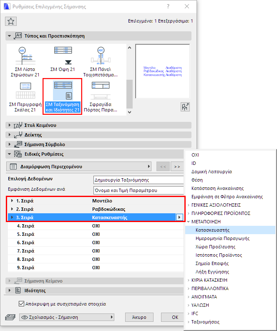Click the label preview image box
The height and width of the screenshot is (331, 277).
coord(162,71)
